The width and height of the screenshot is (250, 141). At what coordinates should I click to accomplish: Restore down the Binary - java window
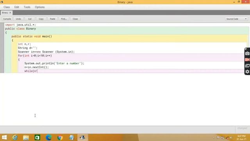point(239,2)
